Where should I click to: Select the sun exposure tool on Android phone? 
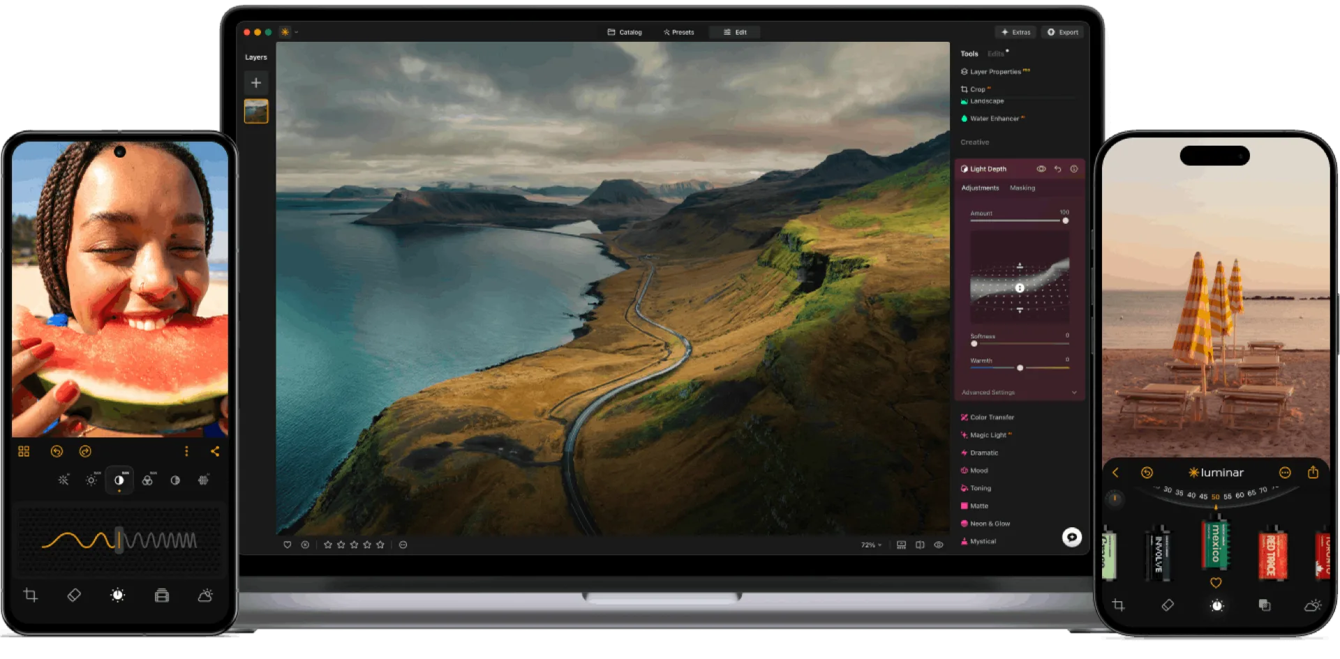tap(91, 480)
